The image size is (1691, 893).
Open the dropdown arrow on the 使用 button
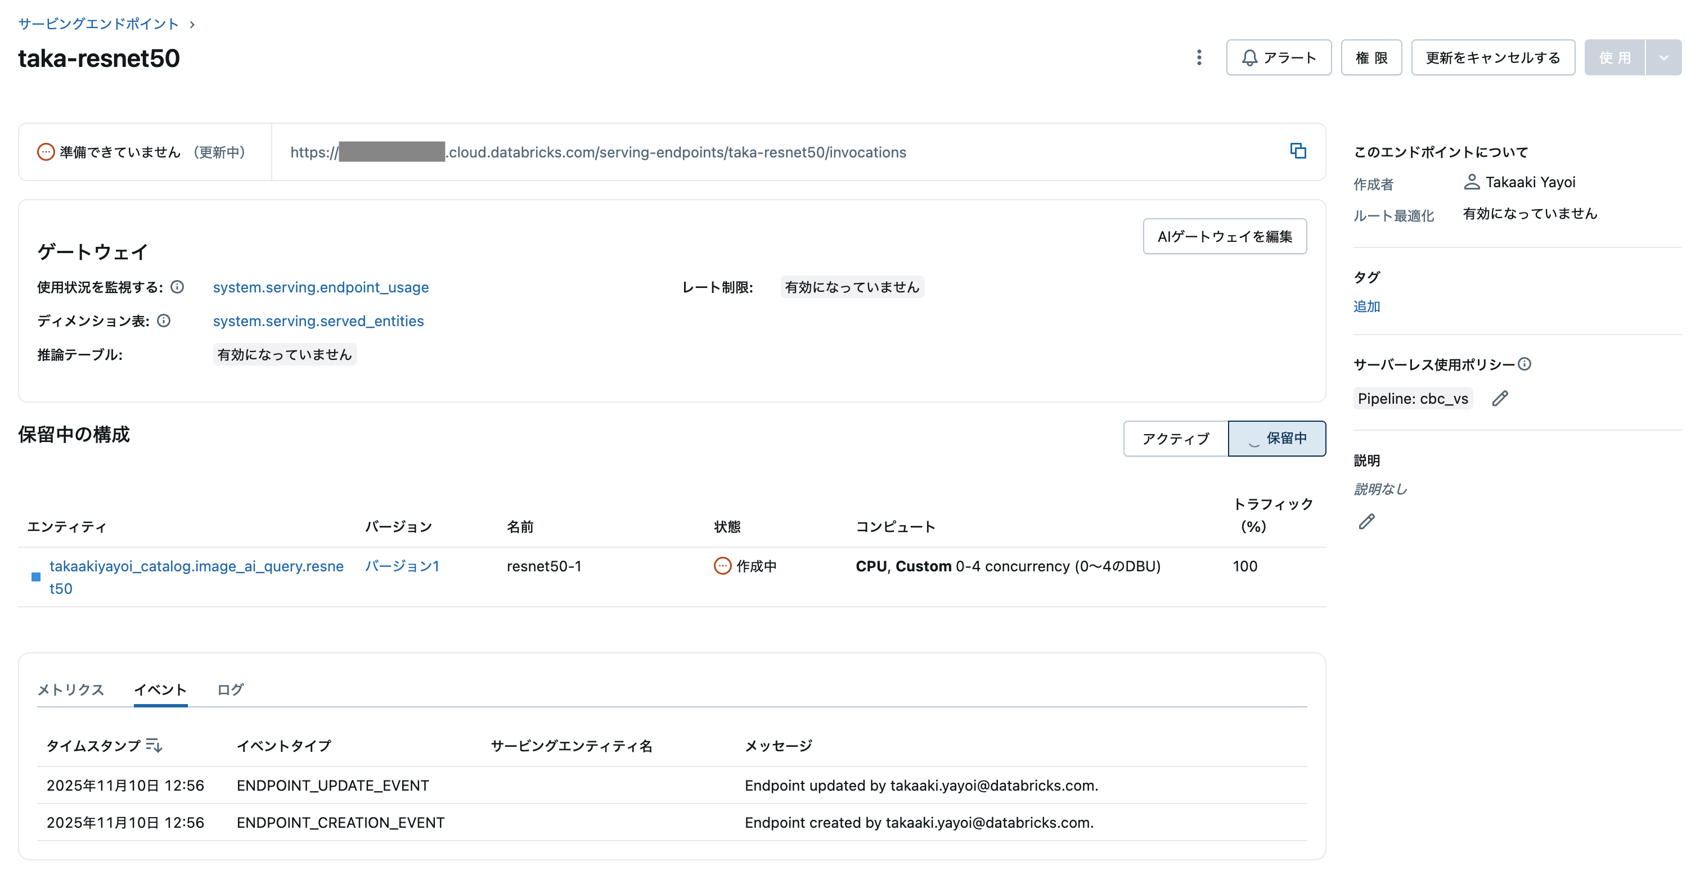pyautogui.click(x=1665, y=58)
